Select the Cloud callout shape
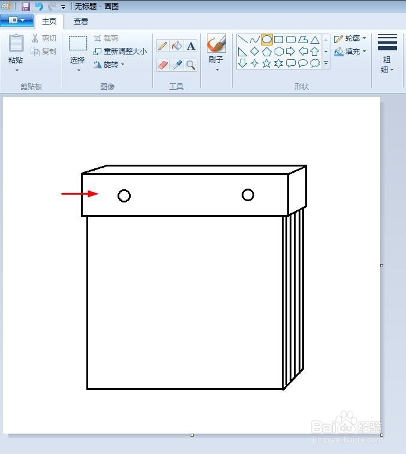 315,63
